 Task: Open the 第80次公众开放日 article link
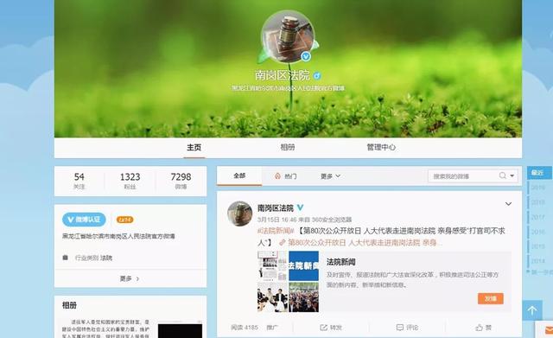click(x=364, y=243)
